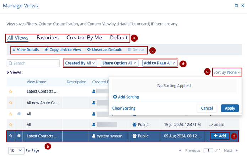Toggle favorite star on highlighted system system row
The width and height of the screenshot is (247, 160).
11,136
